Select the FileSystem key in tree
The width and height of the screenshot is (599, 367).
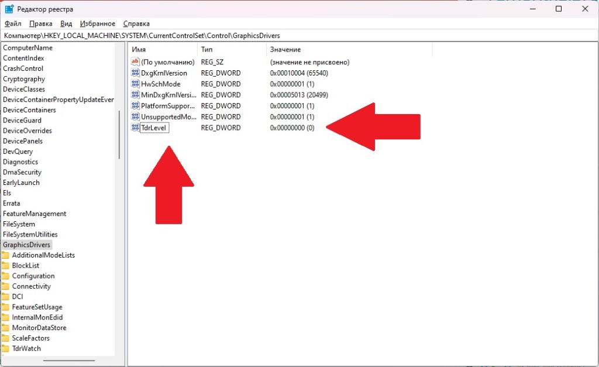click(x=19, y=224)
